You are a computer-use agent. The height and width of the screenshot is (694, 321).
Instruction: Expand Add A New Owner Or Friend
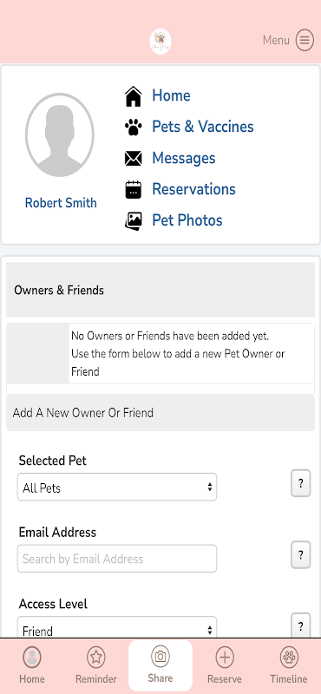160,413
